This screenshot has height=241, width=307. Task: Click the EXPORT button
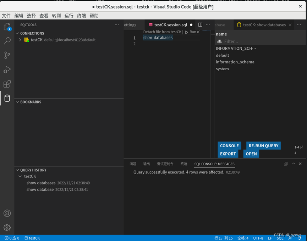pyautogui.click(x=228, y=154)
